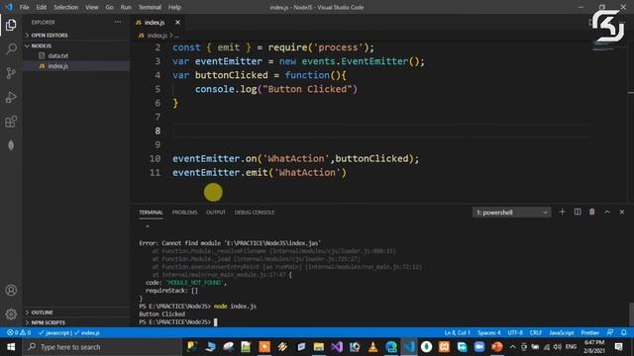Screen dimensions: 634x356
Task: Kill terminal with trash icon
Action: (592, 212)
